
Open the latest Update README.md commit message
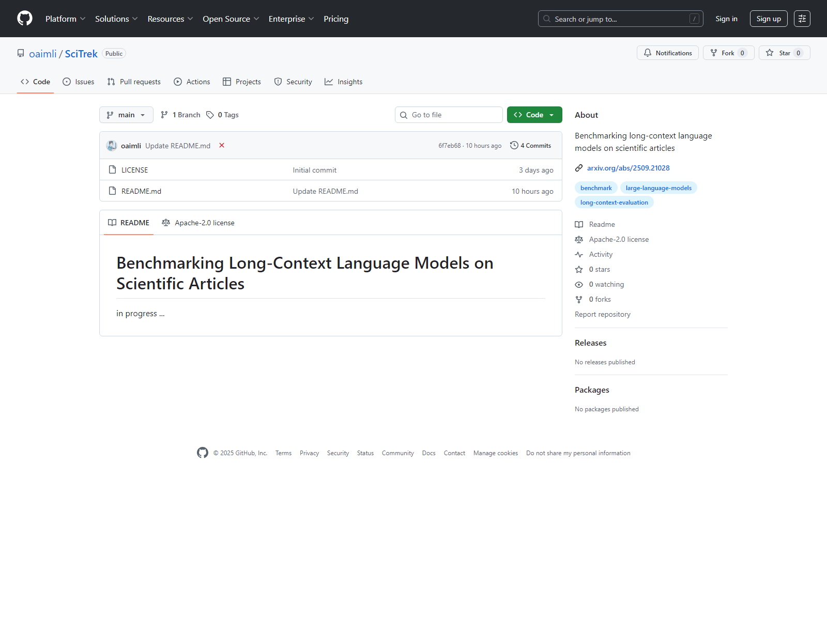(178, 146)
